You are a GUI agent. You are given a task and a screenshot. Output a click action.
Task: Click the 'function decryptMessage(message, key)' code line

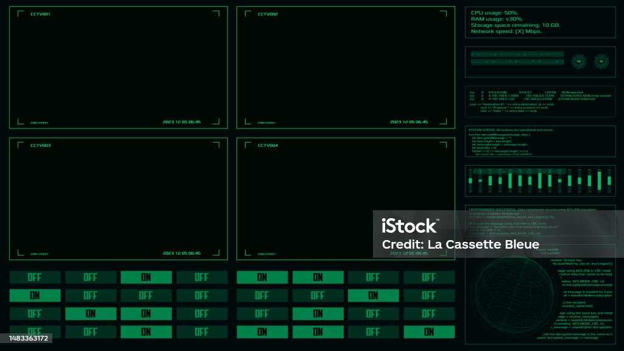pyautogui.click(x=499, y=135)
